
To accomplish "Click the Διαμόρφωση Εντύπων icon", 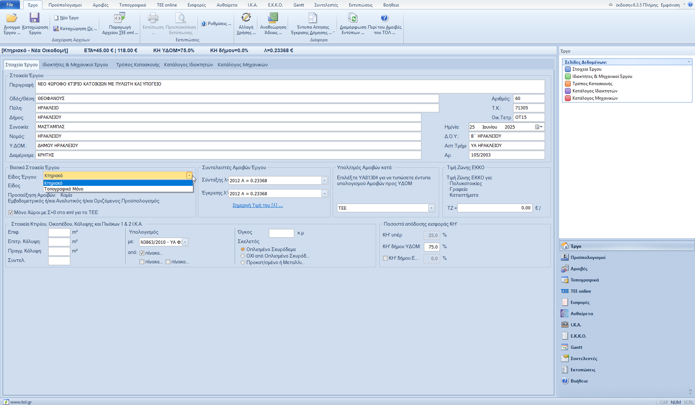I will 353,18.
